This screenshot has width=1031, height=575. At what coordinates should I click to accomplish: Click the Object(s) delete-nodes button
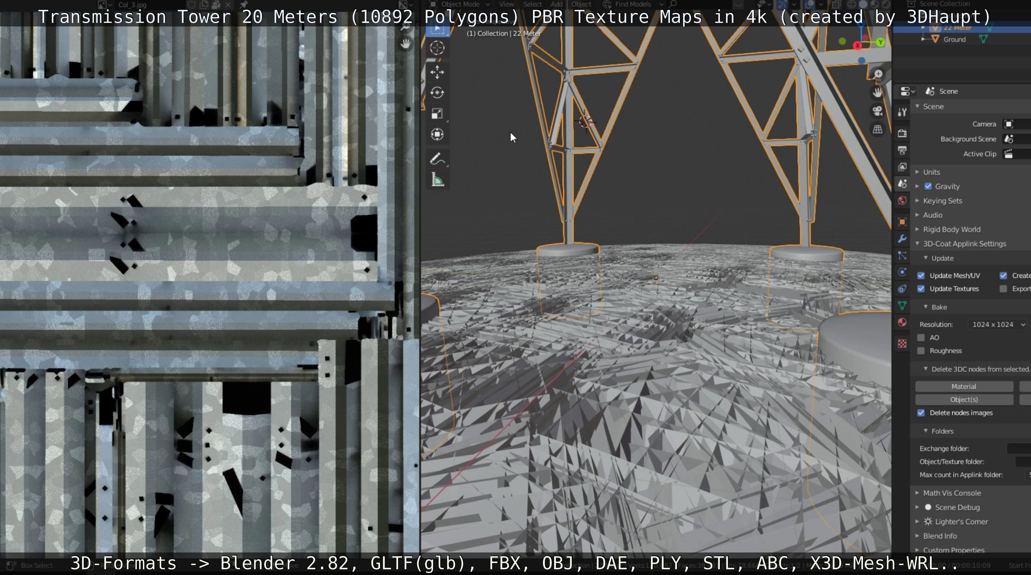(x=964, y=400)
